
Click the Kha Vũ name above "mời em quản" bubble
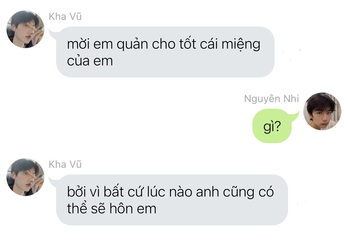65,17
